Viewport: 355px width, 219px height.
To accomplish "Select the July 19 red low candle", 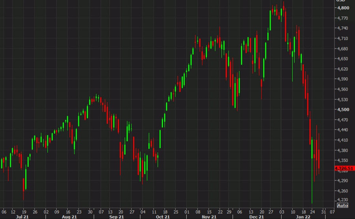I will [24, 184].
